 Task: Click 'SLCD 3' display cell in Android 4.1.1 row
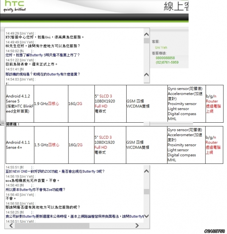[110, 145]
